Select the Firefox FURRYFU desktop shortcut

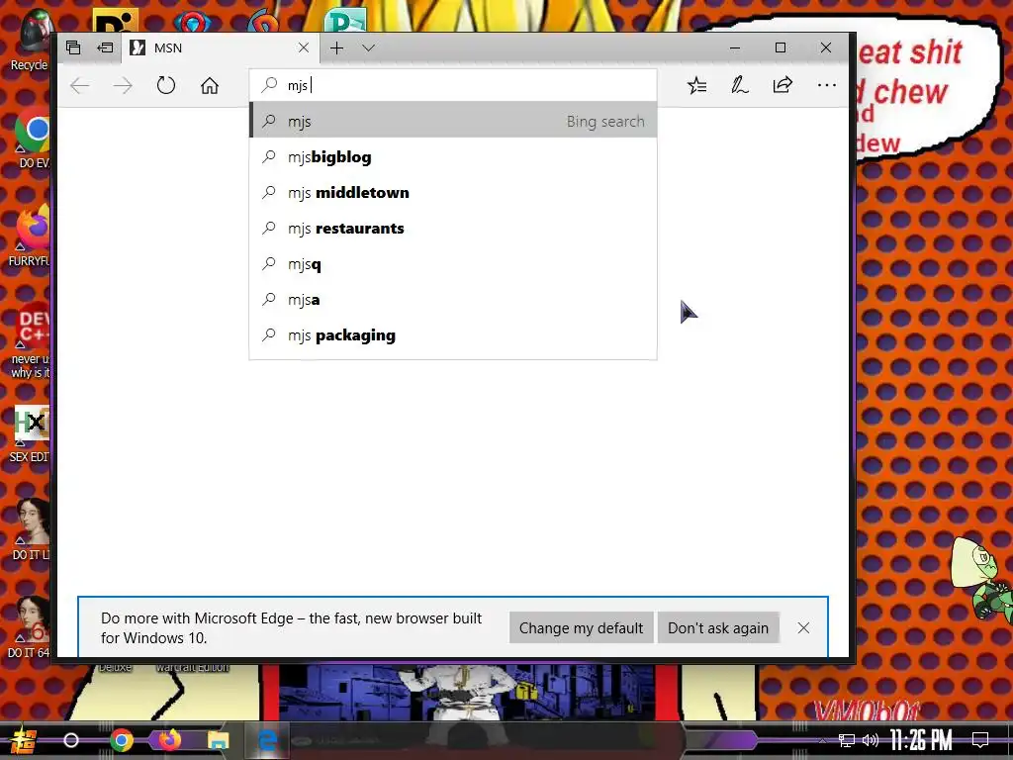point(30,237)
